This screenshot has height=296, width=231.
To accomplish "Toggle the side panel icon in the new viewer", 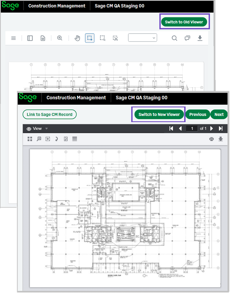I will tap(30, 38).
